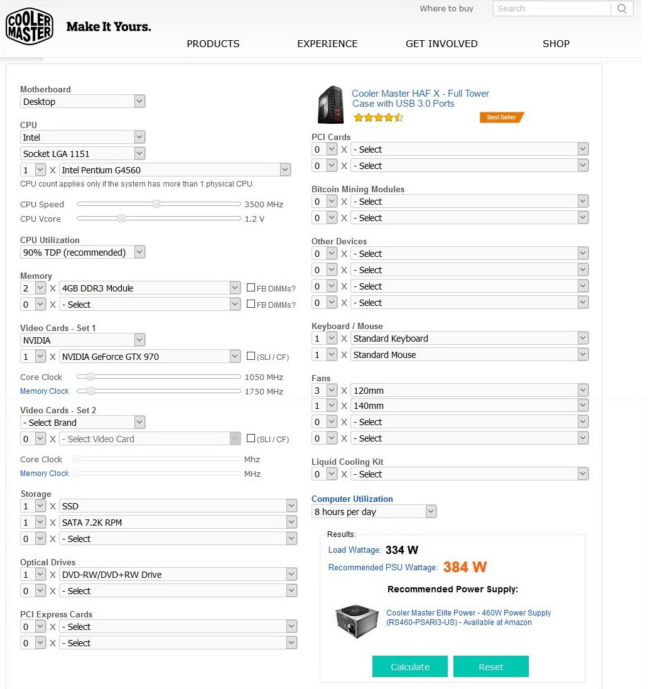Enable first memory row FB DIMMs checkbox

click(251, 288)
